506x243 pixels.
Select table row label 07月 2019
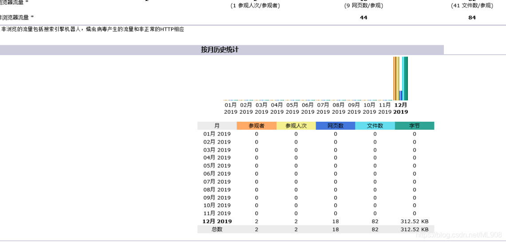(x=217, y=182)
